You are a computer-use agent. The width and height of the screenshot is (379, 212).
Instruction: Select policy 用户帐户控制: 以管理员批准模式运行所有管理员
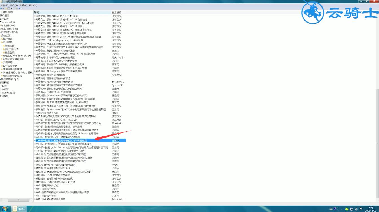tap(80, 140)
